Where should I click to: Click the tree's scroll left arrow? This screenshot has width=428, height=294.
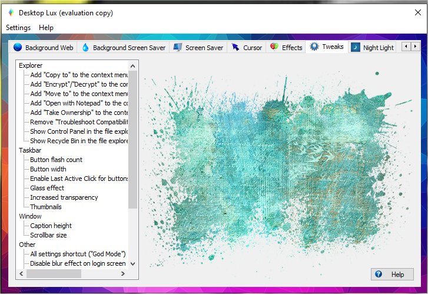(x=21, y=273)
